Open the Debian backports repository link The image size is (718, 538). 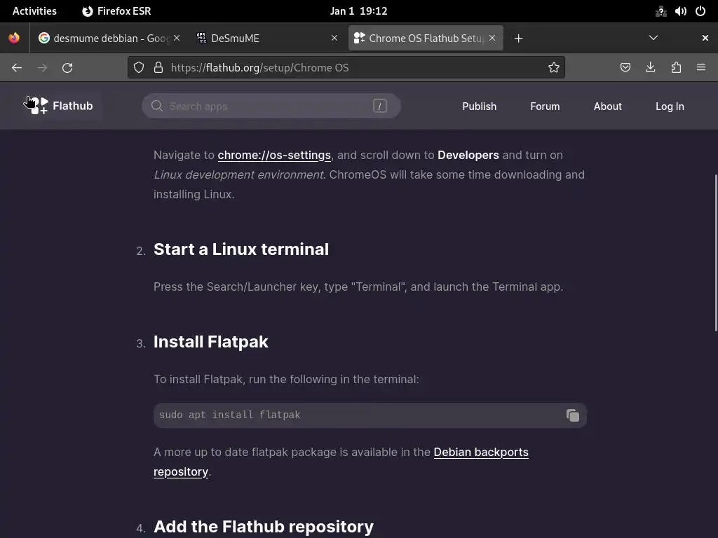coord(481,453)
